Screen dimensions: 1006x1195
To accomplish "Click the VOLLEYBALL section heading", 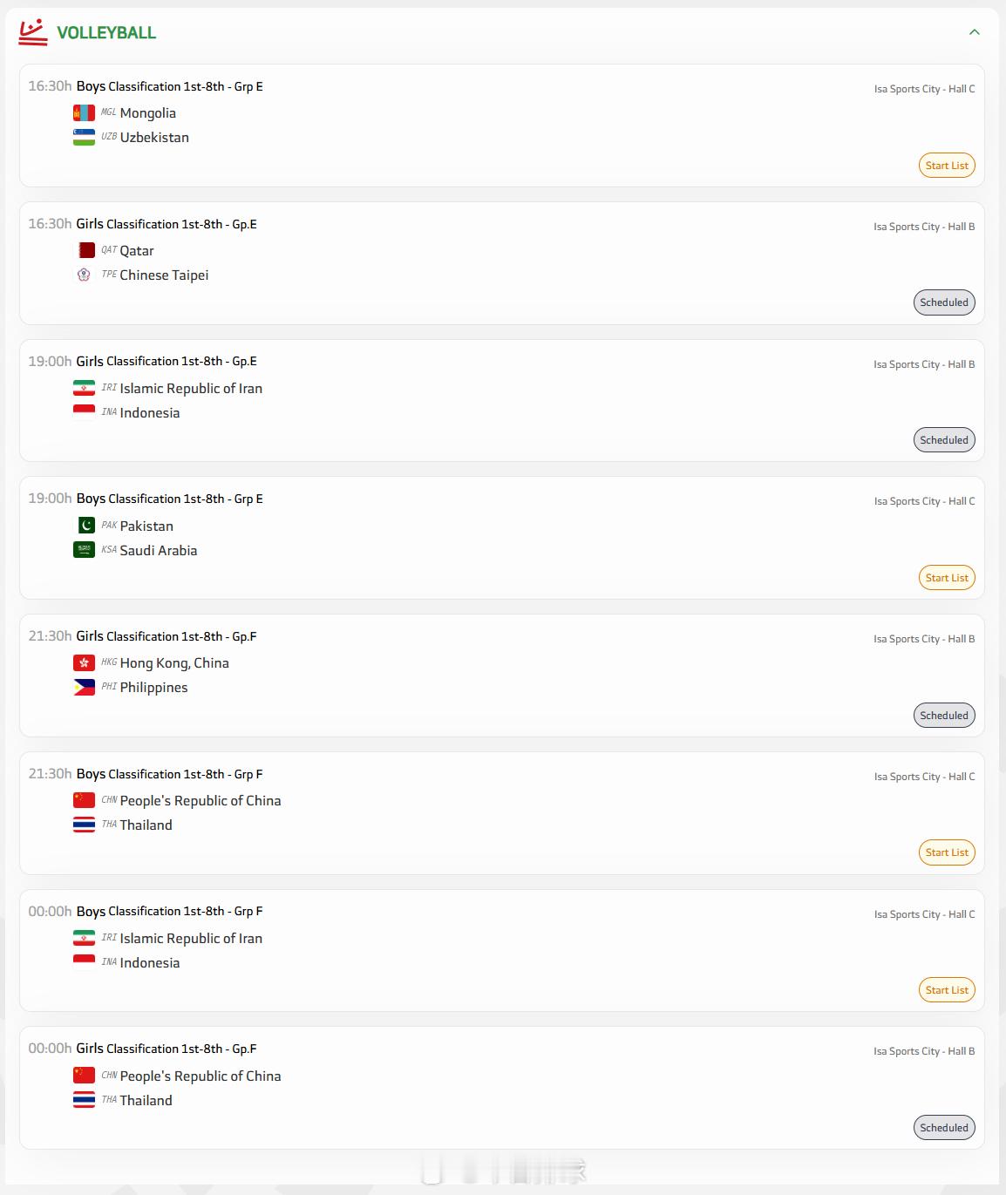I will point(106,33).
